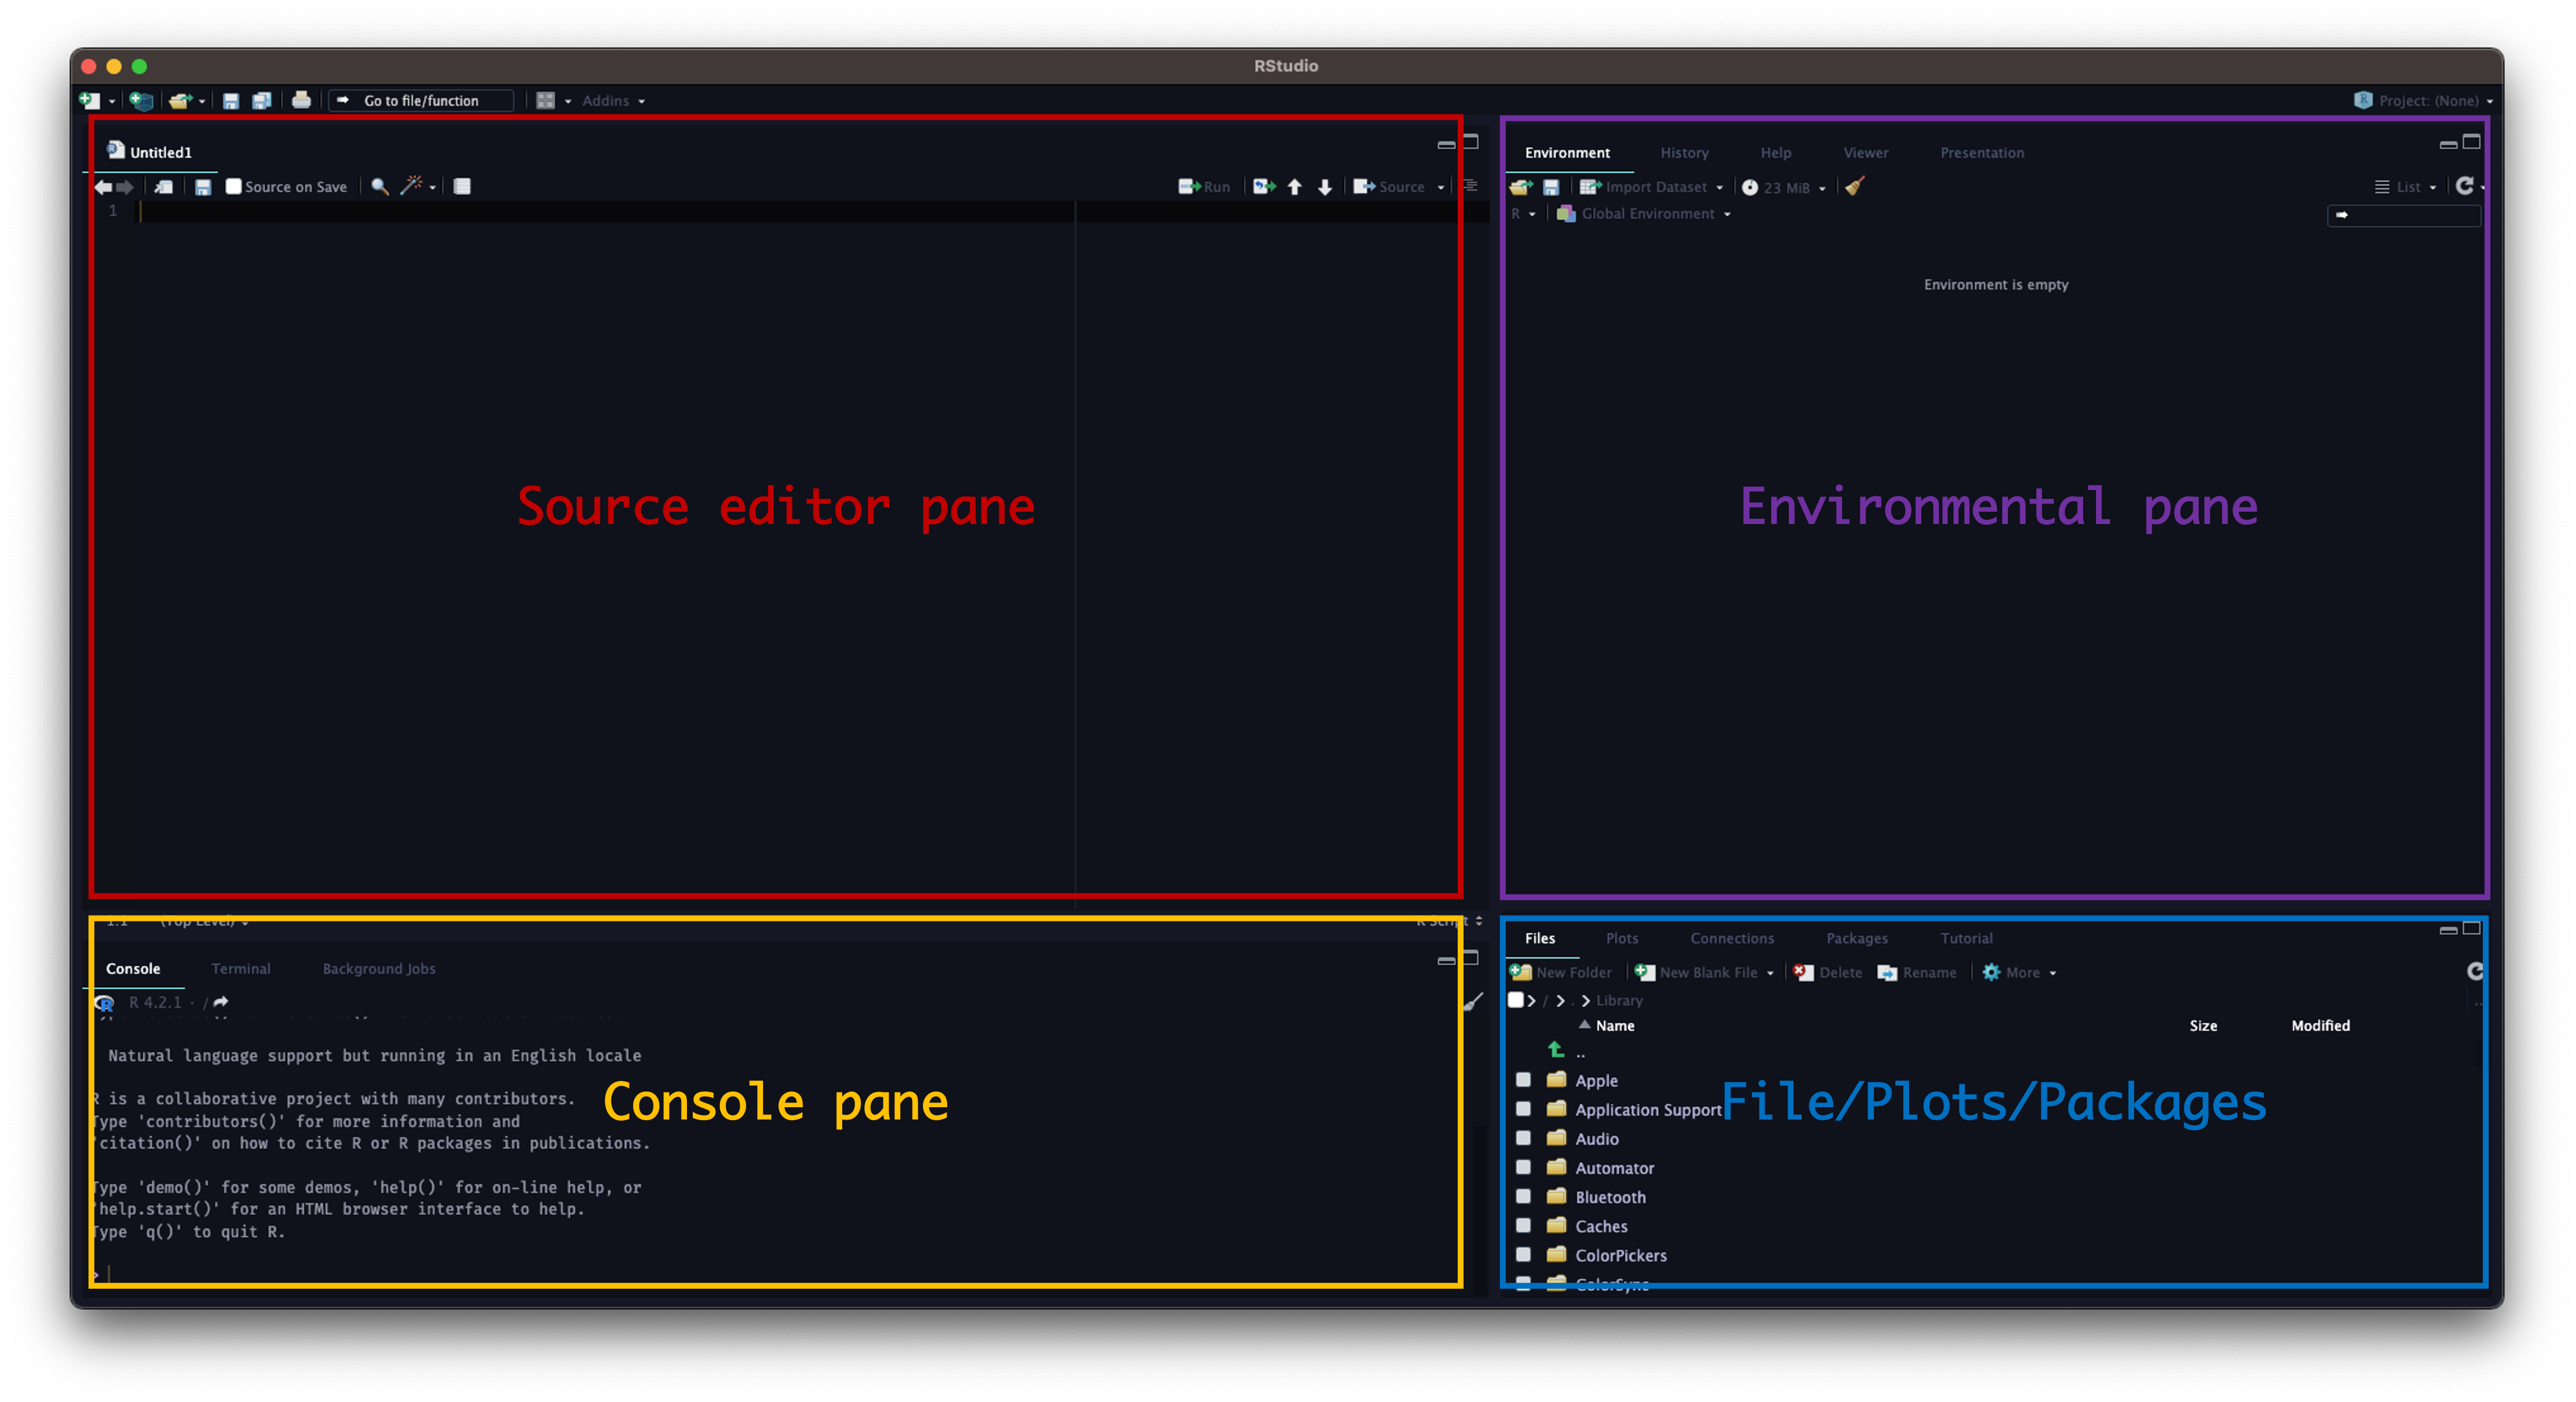2576x1402 pixels.
Task: Go up to parent directory arrow
Action: click(1557, 1050)
